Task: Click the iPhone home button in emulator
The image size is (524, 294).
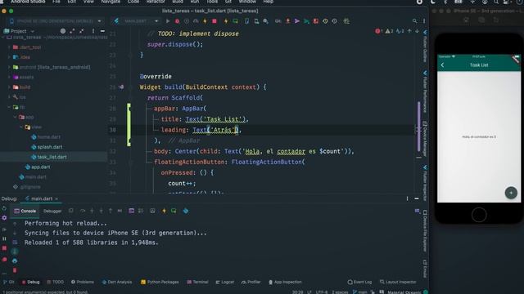Action: point(479,215)
